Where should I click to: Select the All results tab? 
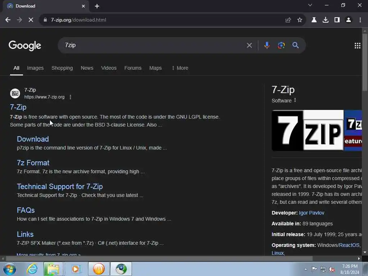coord(16,68)
